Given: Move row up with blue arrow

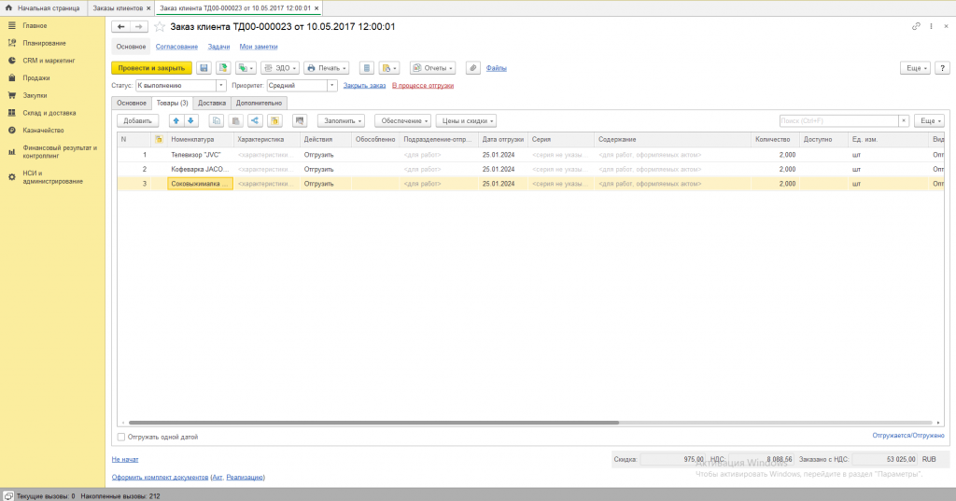Looking at the screenshot, I should tap(176, 120).
